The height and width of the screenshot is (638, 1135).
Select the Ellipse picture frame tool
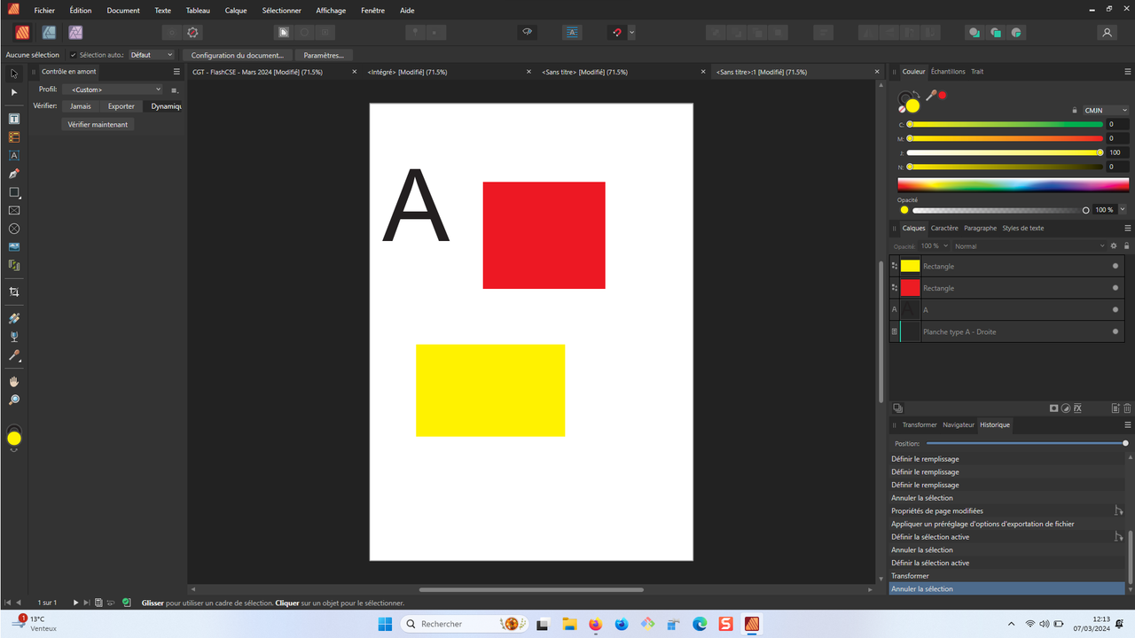(14, 229)
